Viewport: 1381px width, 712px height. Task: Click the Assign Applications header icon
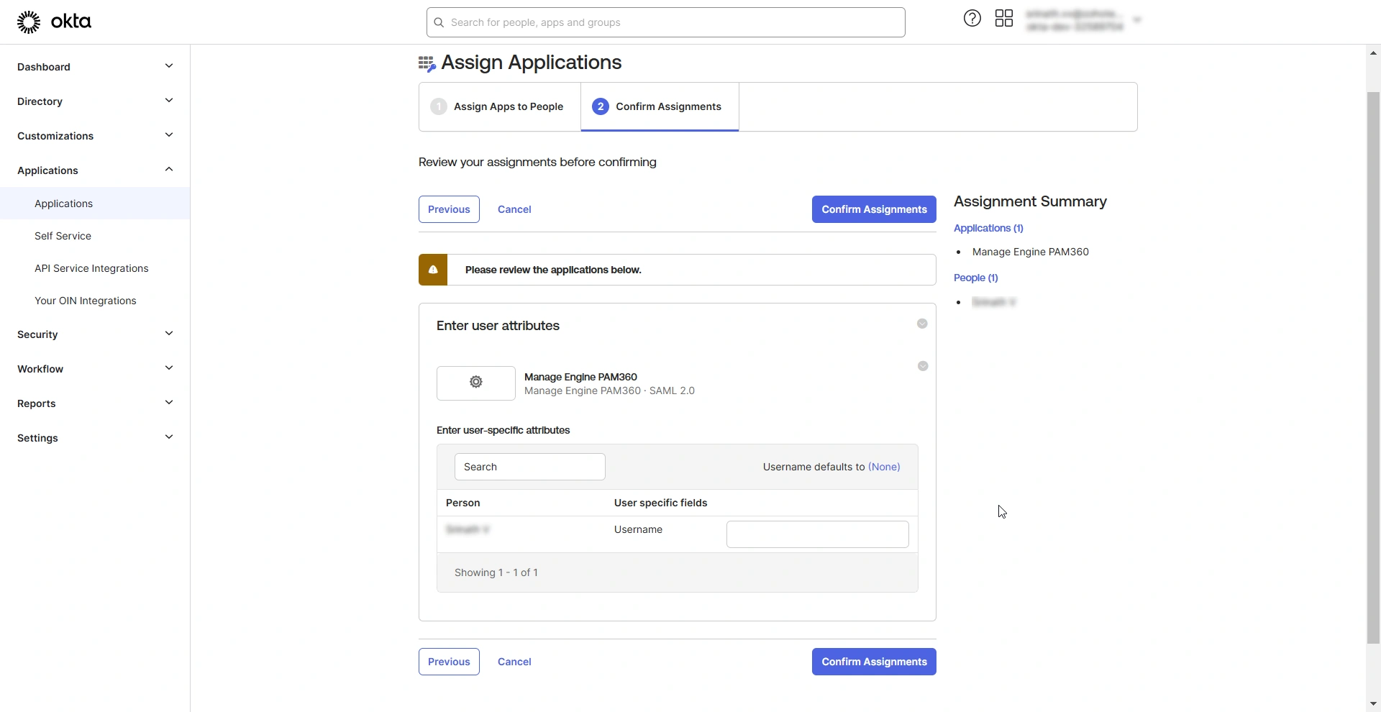427,64
